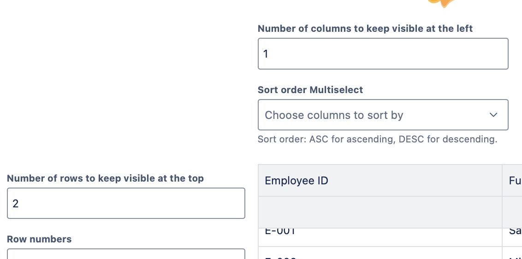The image size is (522, 259).
Task: Click the chevron arrow in Sort order dropdown
Action: tap(493, 115)
